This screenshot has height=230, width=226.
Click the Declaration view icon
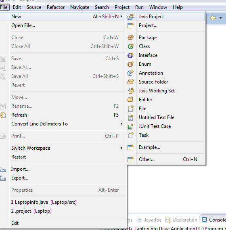point(168,220)
